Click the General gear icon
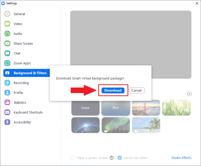201x166 pixels. click(x=7, y=14)
